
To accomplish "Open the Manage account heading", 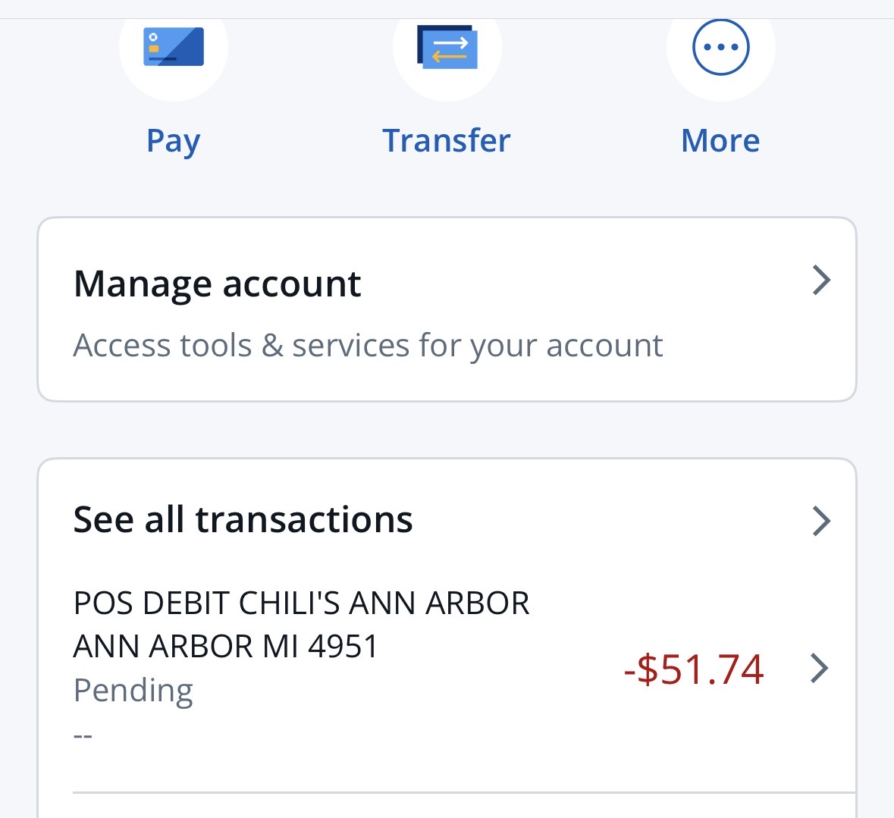I will click(x=217, y=284).
